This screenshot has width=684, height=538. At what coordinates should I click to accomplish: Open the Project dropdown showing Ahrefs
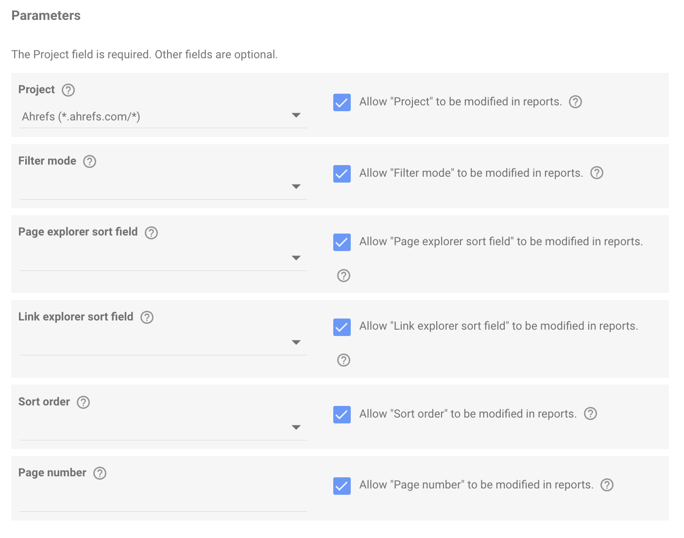(x=163, y=117)
